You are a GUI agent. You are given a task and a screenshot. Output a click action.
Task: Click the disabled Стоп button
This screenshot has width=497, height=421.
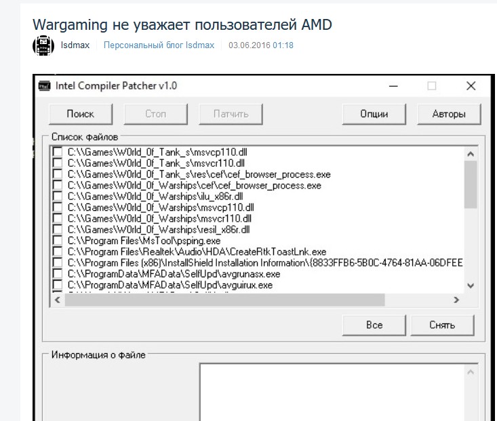click(x=156, y=114)
